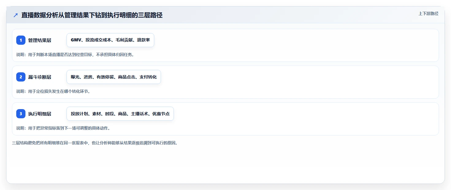The width and height of the screenshot is (451, 190).
Task: Click the 漏斗诊断层 label
Action: click(40, 77)
